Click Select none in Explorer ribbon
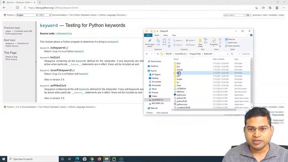 [x=231, y=43]
